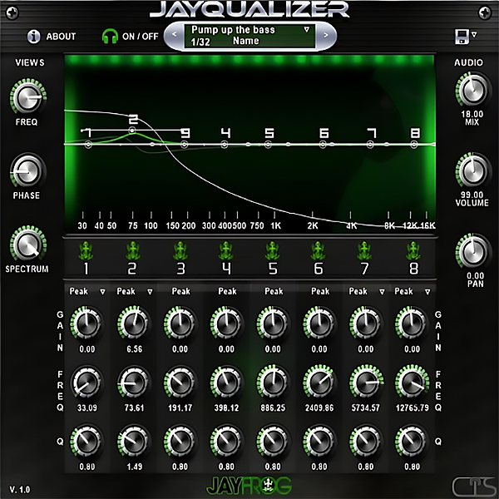The width and height of the screenshot is (499, 499).
Task: Toggle band 6 frog icon
Action: tap(318, 251)
